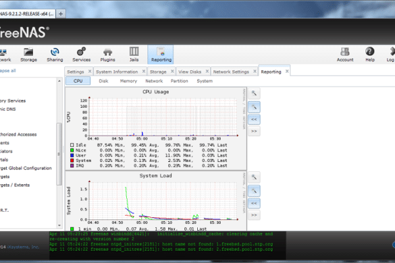Open the Help toolbar icon
The width and height of the screenshot is (395, 263).
click(x=370, y=55)
